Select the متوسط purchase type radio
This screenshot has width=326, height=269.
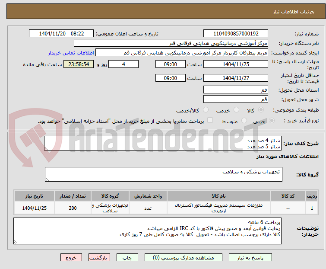tap(244, 121)
